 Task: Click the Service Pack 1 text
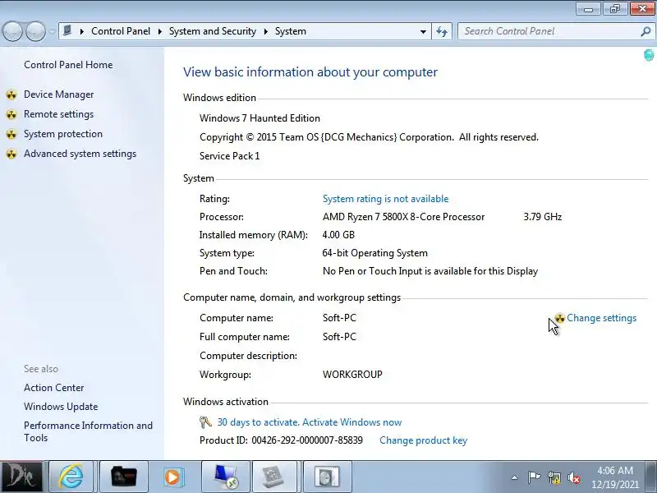pyautogui.click(x=230, y=156)
